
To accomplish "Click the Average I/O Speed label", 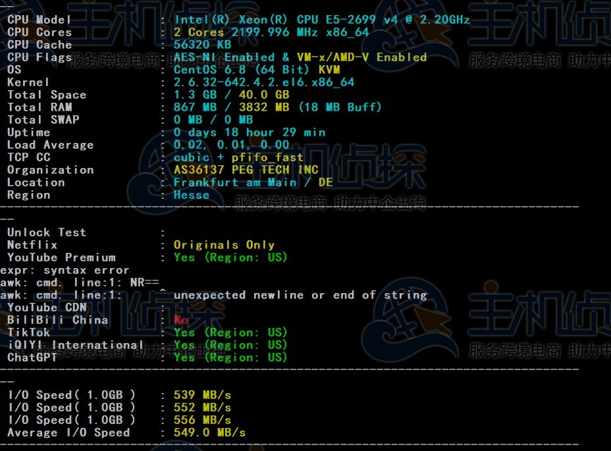I will pyautogui.click(x=68, y=433).
